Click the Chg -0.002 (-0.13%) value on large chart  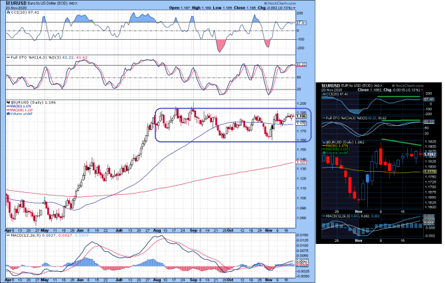(275, 8)
